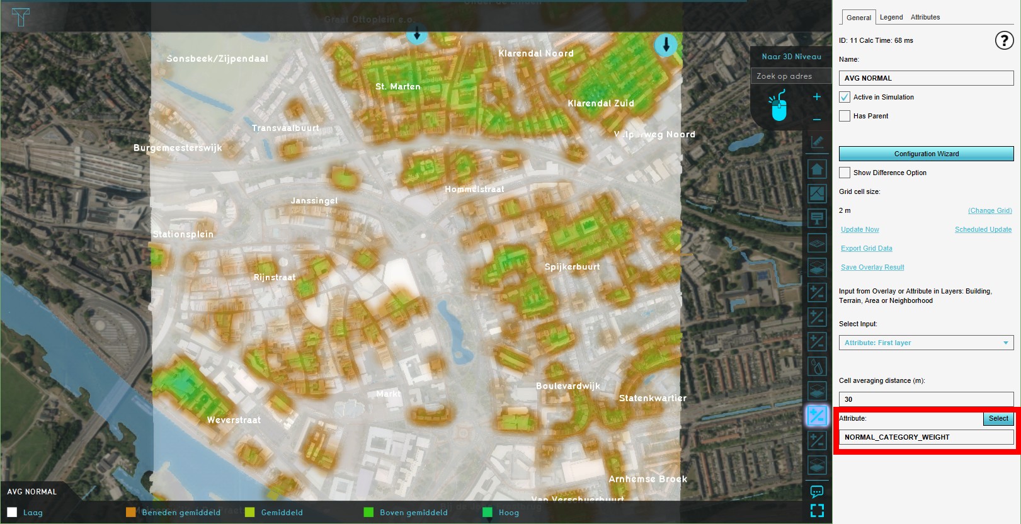Switch to the Legend tab
Viewport: 1021px width, 524px height.
pyautogui.click(x=891, y=17)
